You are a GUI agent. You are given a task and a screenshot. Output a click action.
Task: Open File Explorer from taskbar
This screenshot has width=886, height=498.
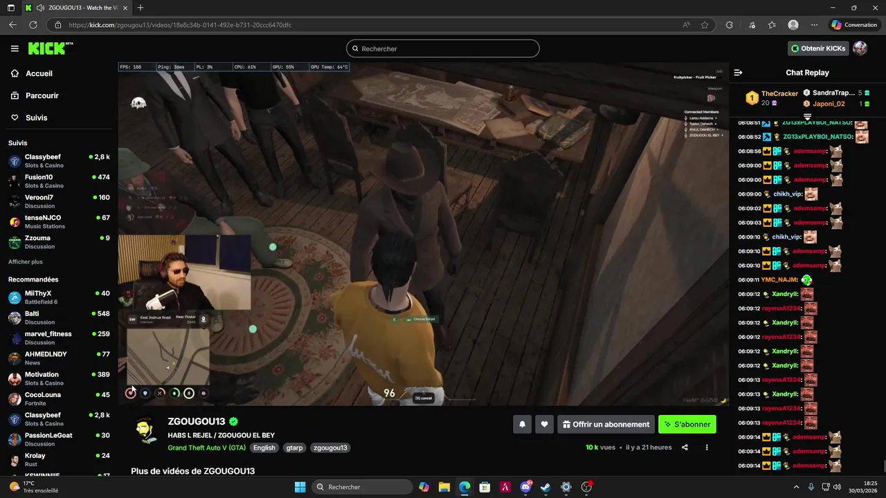pyautogui.click(x=444, y=487)
